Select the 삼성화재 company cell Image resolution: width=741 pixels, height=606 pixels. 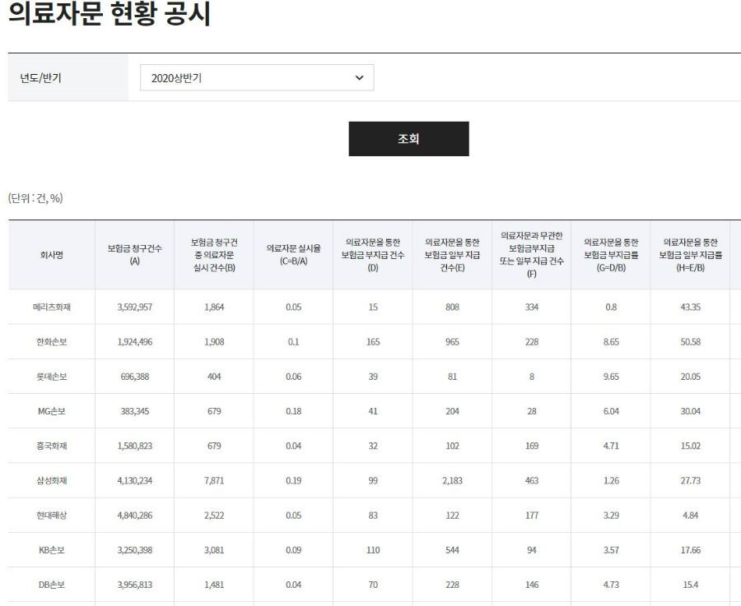52,480
